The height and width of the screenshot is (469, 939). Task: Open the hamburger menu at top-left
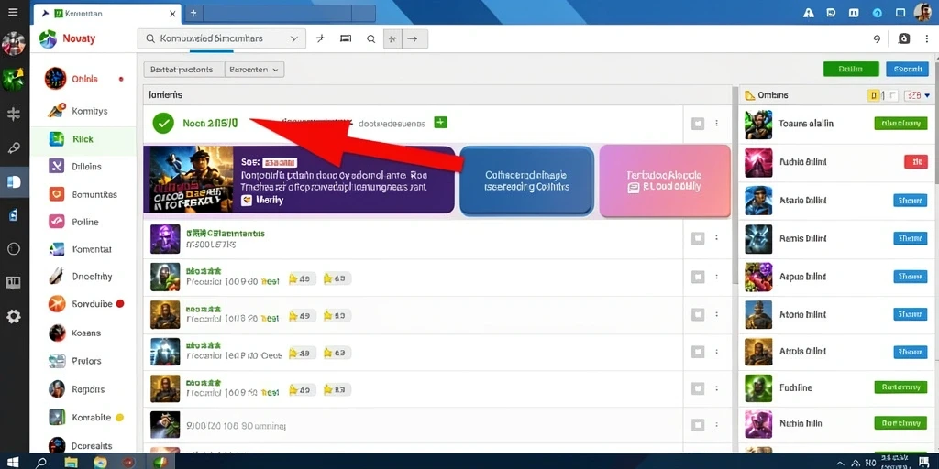[13, 12]
